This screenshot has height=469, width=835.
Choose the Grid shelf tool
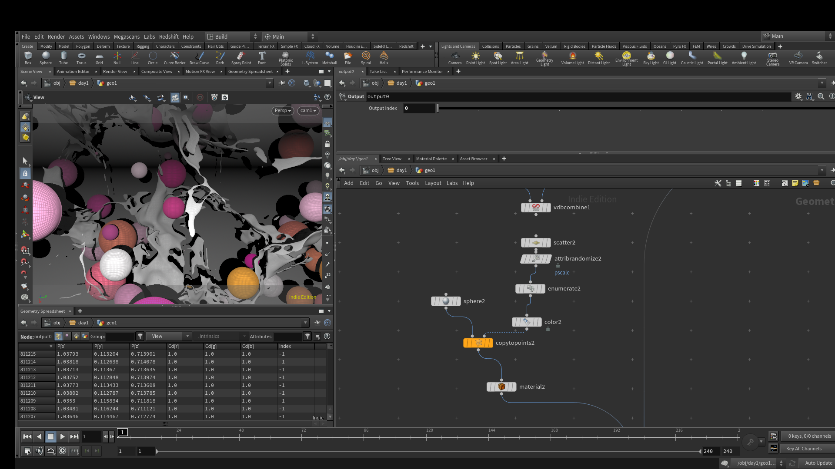point(99,58)
